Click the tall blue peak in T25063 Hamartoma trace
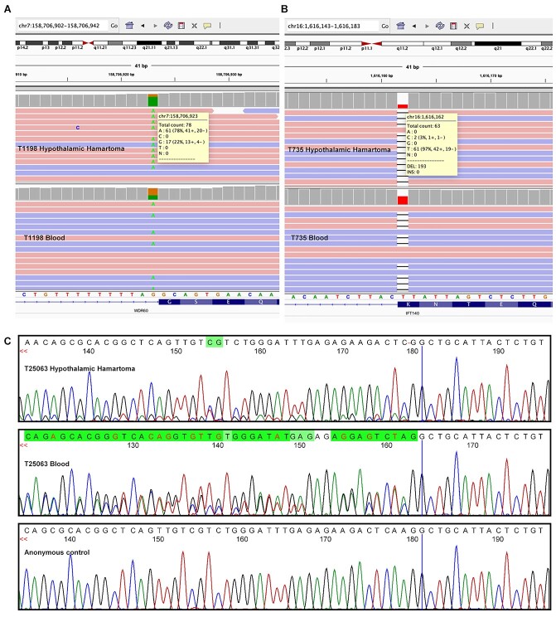Screen dimensions: 556x622 click(457, 388)
